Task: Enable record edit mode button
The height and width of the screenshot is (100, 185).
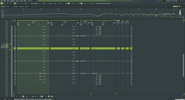Action: (10, 3)
